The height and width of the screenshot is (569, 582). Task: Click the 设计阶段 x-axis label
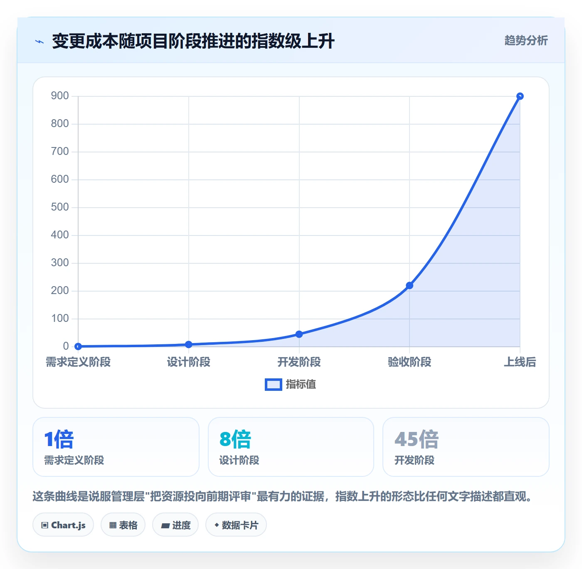tap(189, 362)
